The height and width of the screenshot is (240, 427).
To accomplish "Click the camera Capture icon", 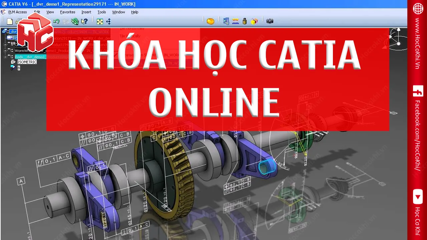I will (x=270, y=21).
